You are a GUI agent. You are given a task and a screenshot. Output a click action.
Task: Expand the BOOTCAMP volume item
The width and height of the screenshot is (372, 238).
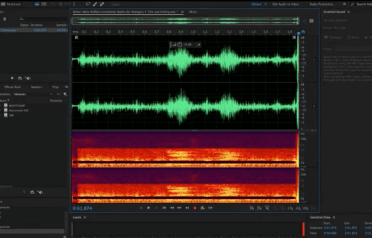[1, 105]
